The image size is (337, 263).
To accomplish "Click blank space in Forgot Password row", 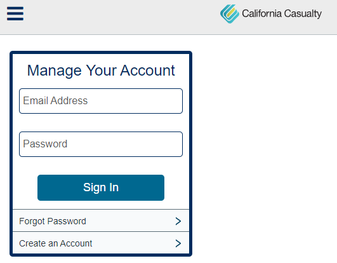I will click(129, 221).
